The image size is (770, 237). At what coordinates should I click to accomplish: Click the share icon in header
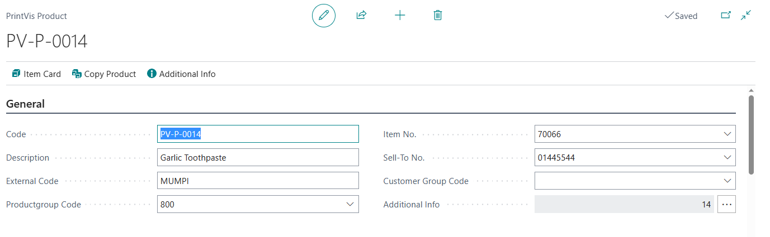point(361,16)
